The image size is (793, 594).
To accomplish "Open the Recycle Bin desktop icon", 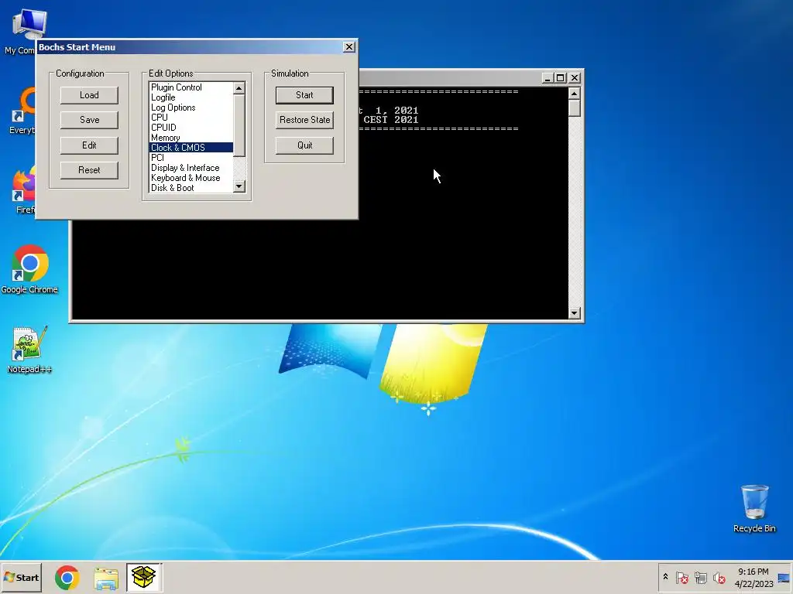I will tap(754, 509).
